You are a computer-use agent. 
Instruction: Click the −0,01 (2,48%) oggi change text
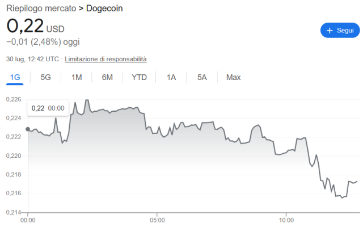(x=43, y=42)
